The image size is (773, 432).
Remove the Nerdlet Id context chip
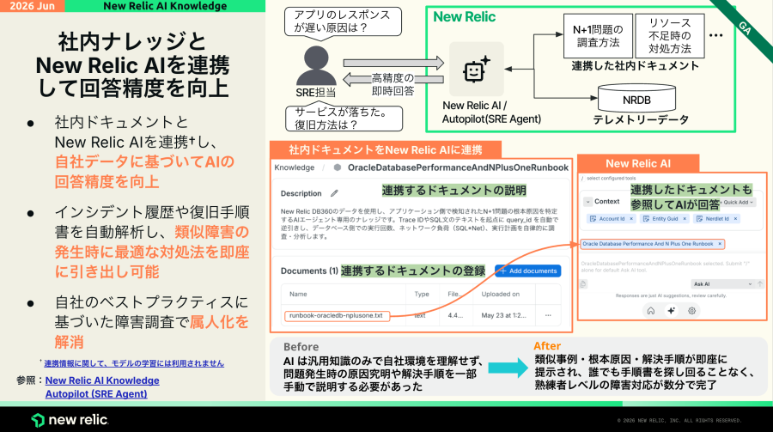735,218
